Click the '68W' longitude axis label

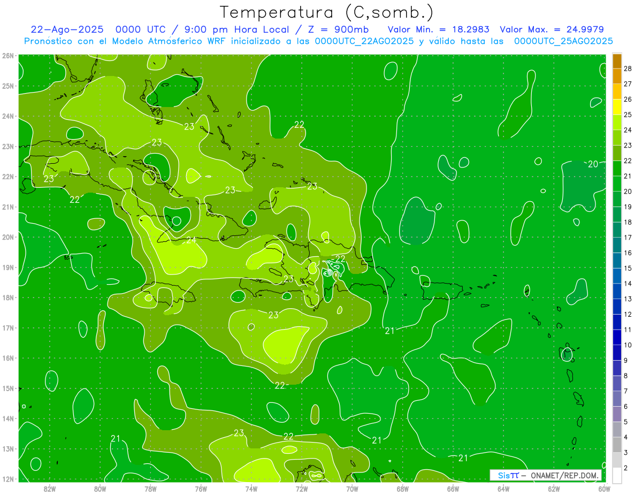[403, 489]
